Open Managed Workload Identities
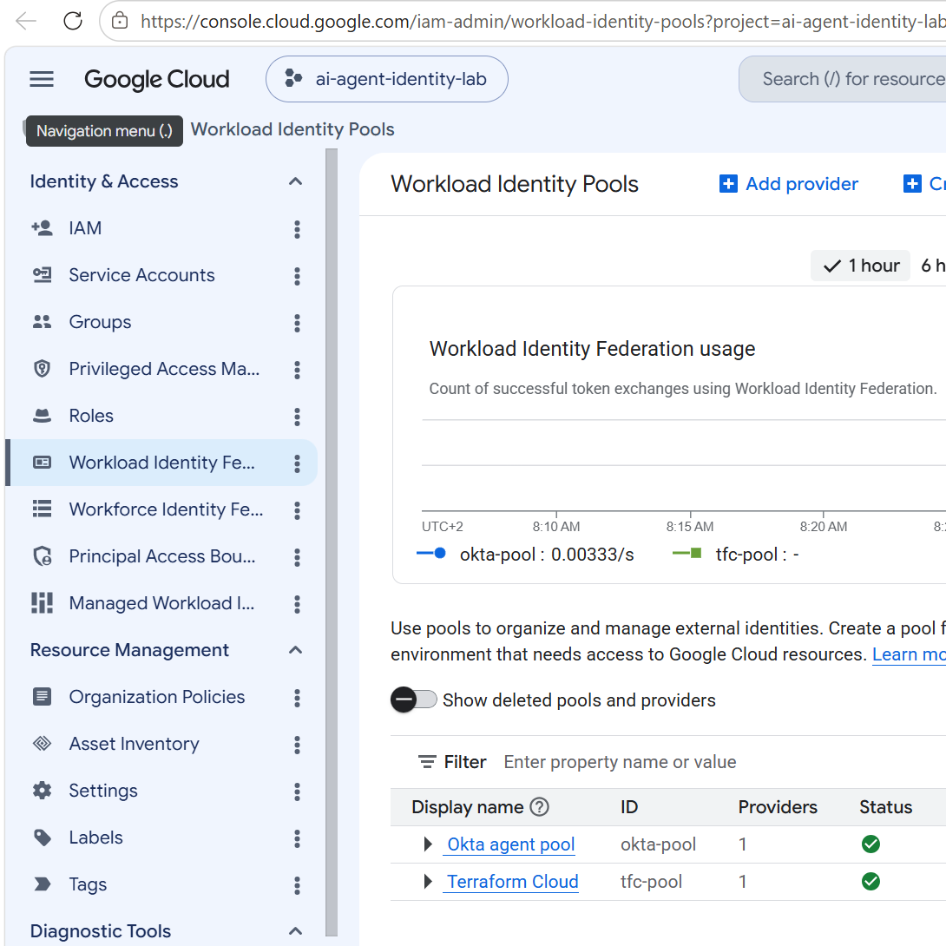This screenshot has width=946, height=946. [x=161, y=603]
